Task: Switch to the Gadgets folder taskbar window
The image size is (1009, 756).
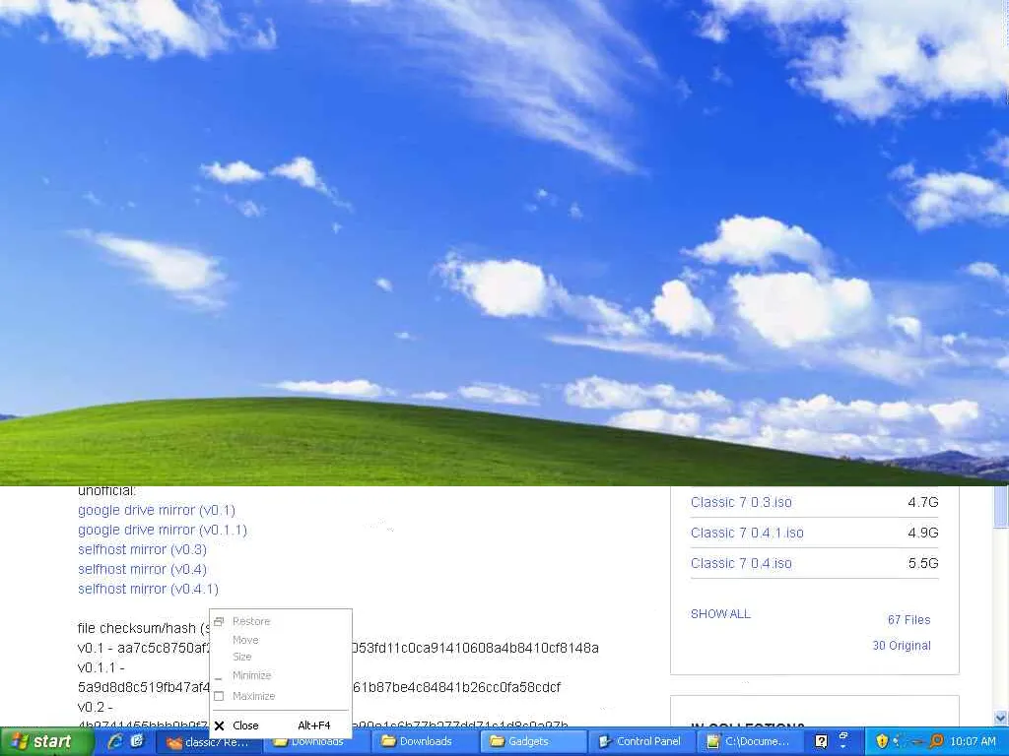Action: coord(533,741)
